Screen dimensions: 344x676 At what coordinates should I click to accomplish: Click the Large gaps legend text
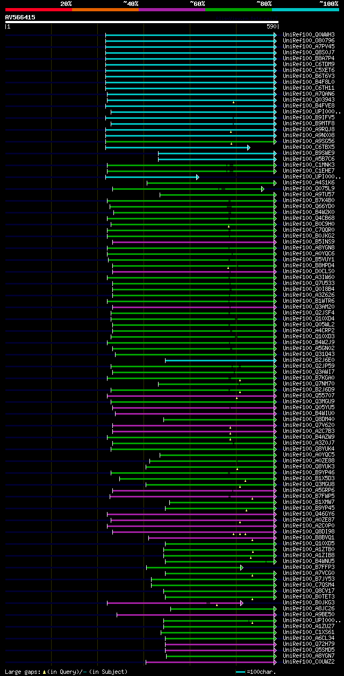pyautogui.click(x=66, y=672)
